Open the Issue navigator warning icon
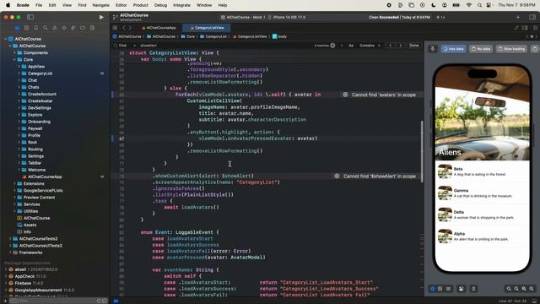540x304 pixels. [54, 28]
